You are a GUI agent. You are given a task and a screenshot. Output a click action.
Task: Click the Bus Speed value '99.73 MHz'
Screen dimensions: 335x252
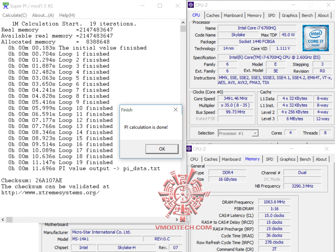pos(235,112)
